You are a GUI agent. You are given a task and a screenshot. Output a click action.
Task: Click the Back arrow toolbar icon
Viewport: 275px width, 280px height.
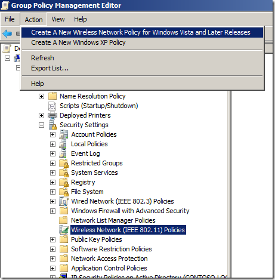[7, 33]
